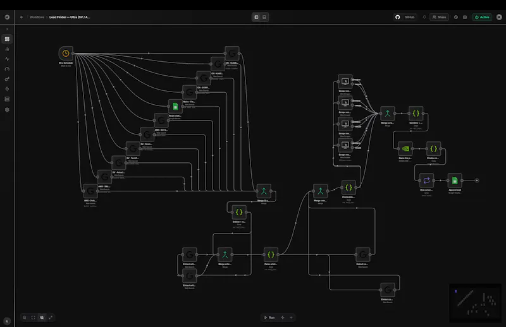Go back using the arrow icon

22,17
